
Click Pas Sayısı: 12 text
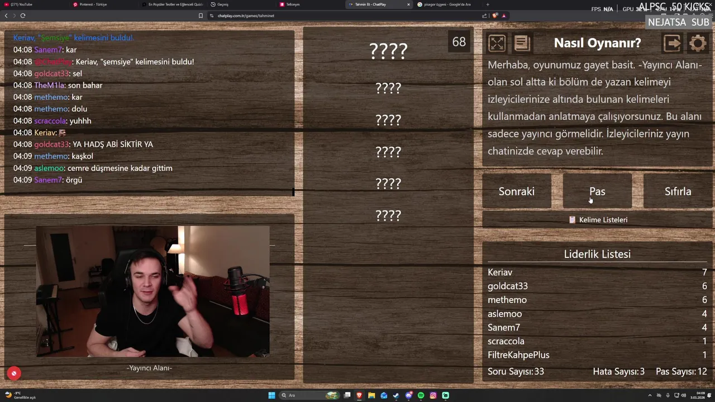click(x=681, y=371)
